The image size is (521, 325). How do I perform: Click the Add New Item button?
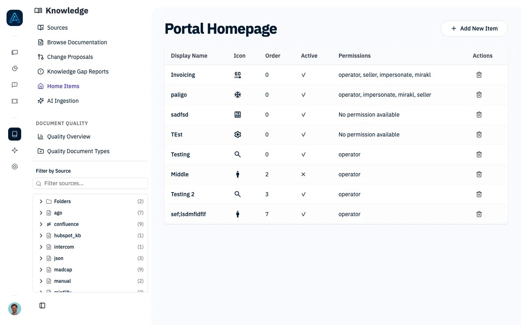click(x=474, y=28)
